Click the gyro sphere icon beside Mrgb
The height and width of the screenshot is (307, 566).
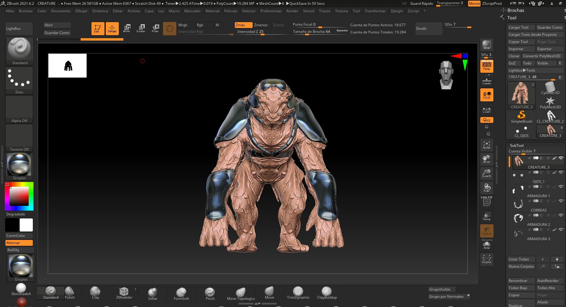169,29
